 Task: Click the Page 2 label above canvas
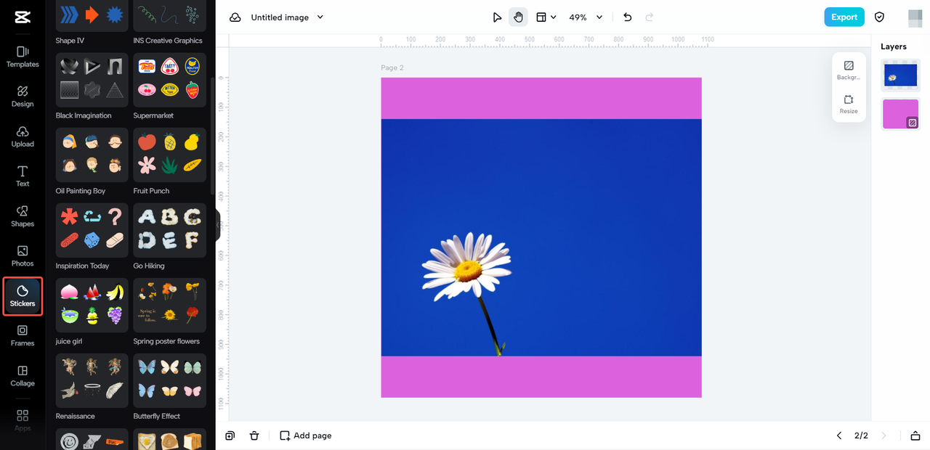coord(392,67)
